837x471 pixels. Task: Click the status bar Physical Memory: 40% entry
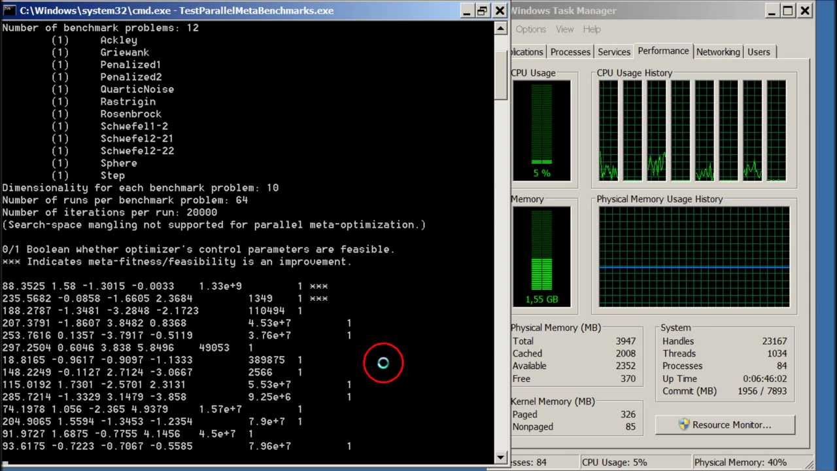740,462
